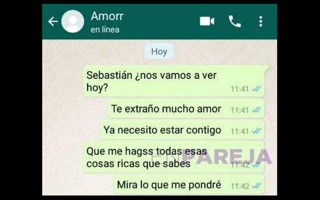
Task: Open the three-dot options menu
Action: 261,21
